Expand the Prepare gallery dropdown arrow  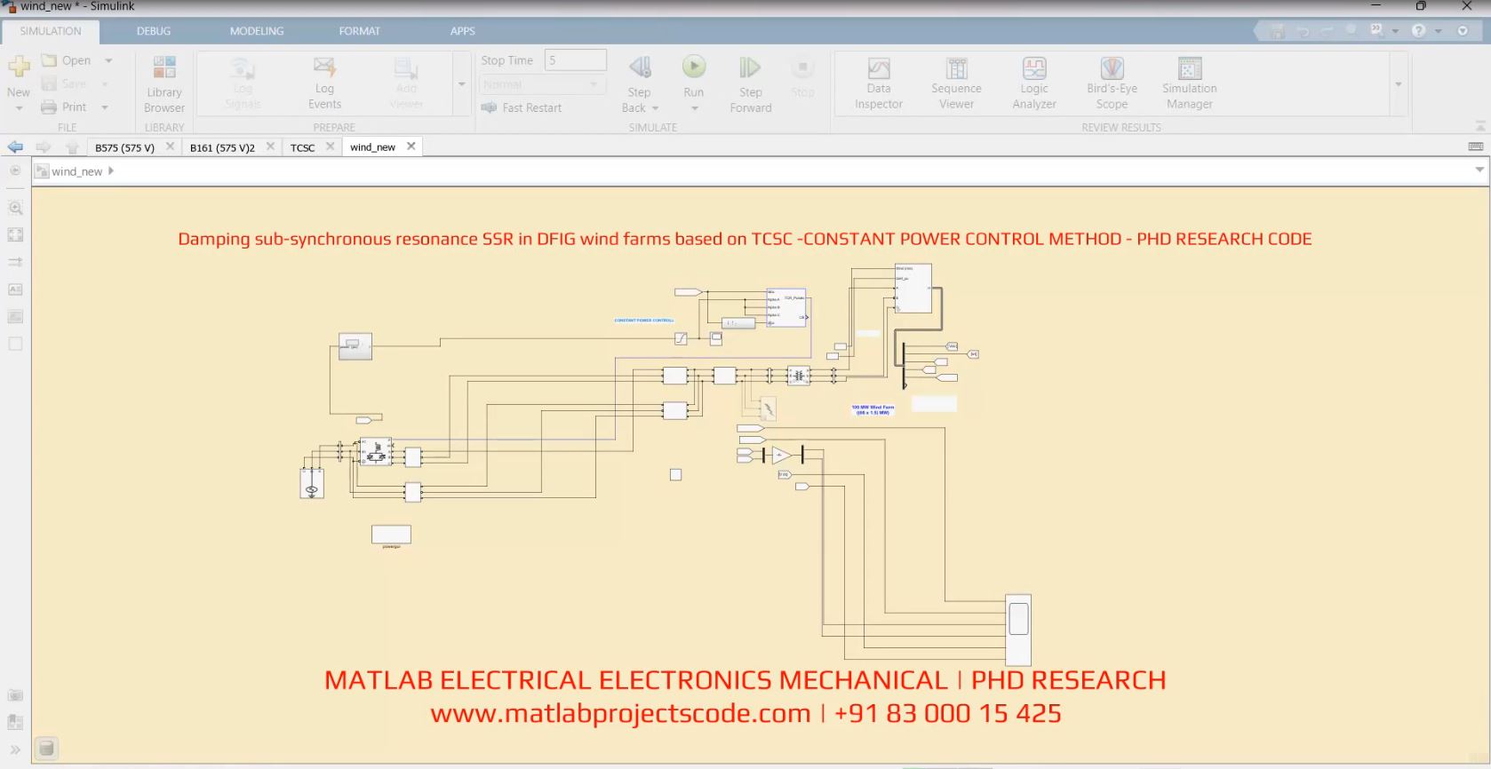461,84
